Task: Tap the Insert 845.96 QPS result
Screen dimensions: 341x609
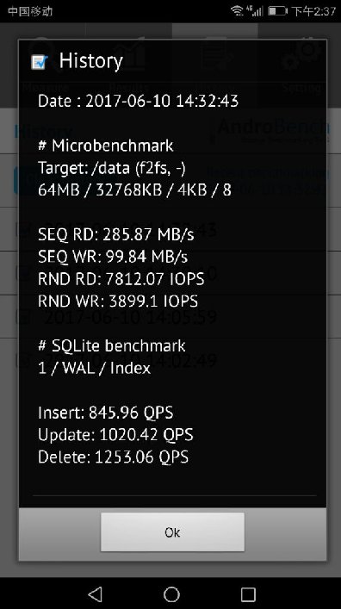Action: 106,413
